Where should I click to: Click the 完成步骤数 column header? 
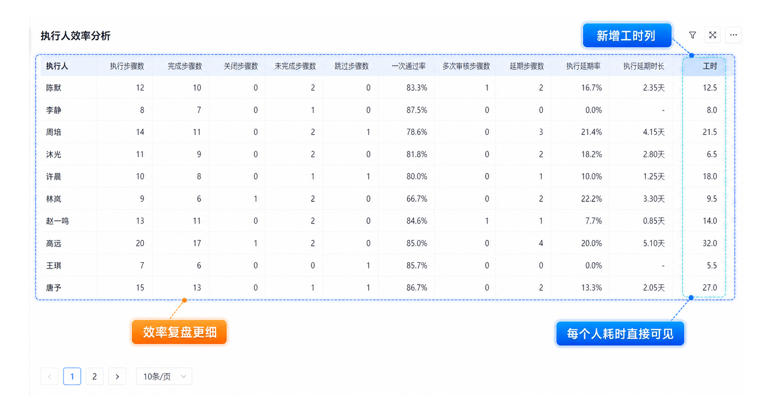click(185, 66)
